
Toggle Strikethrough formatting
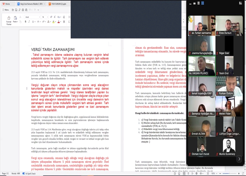[x=38, y=22]
